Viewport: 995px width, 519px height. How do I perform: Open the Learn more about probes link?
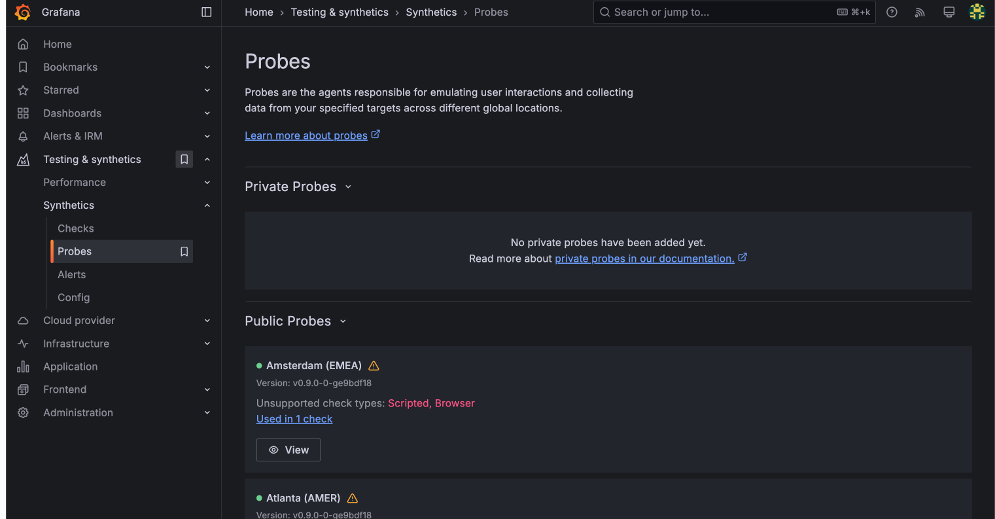306,135
